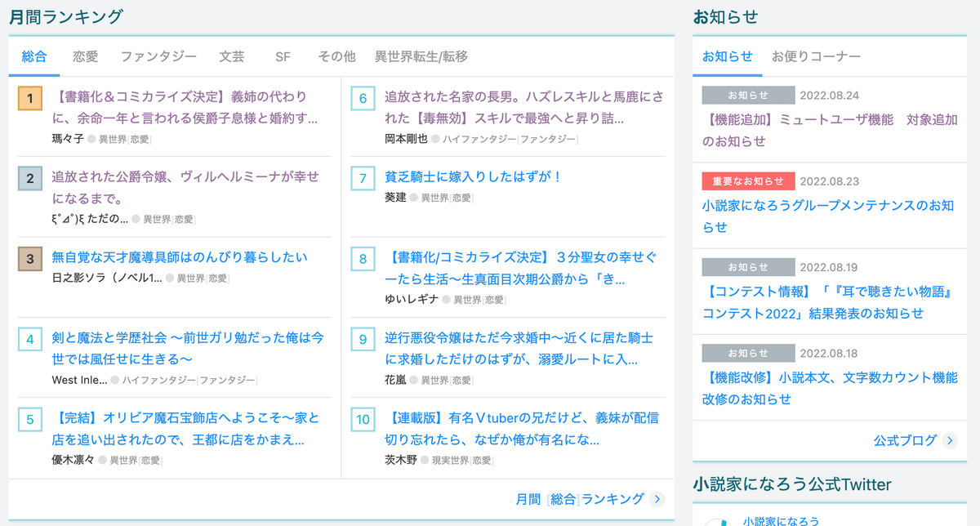980x526 pixels.
Task: Select the SF ranking tab
Action: [283, 56]
